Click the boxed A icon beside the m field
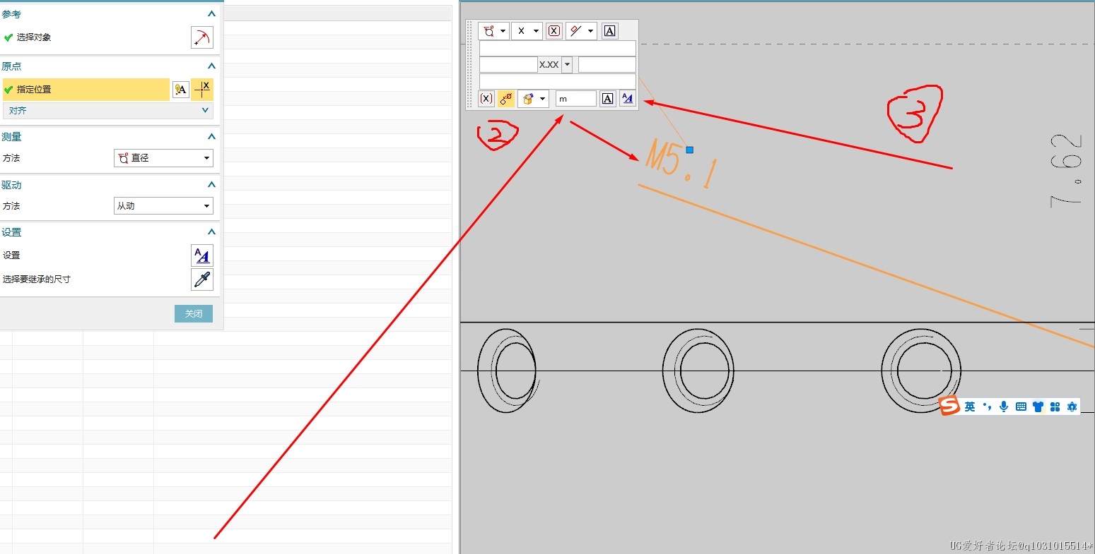The image size is (1095, 554). pyautogui.click(x=607, y=99)
